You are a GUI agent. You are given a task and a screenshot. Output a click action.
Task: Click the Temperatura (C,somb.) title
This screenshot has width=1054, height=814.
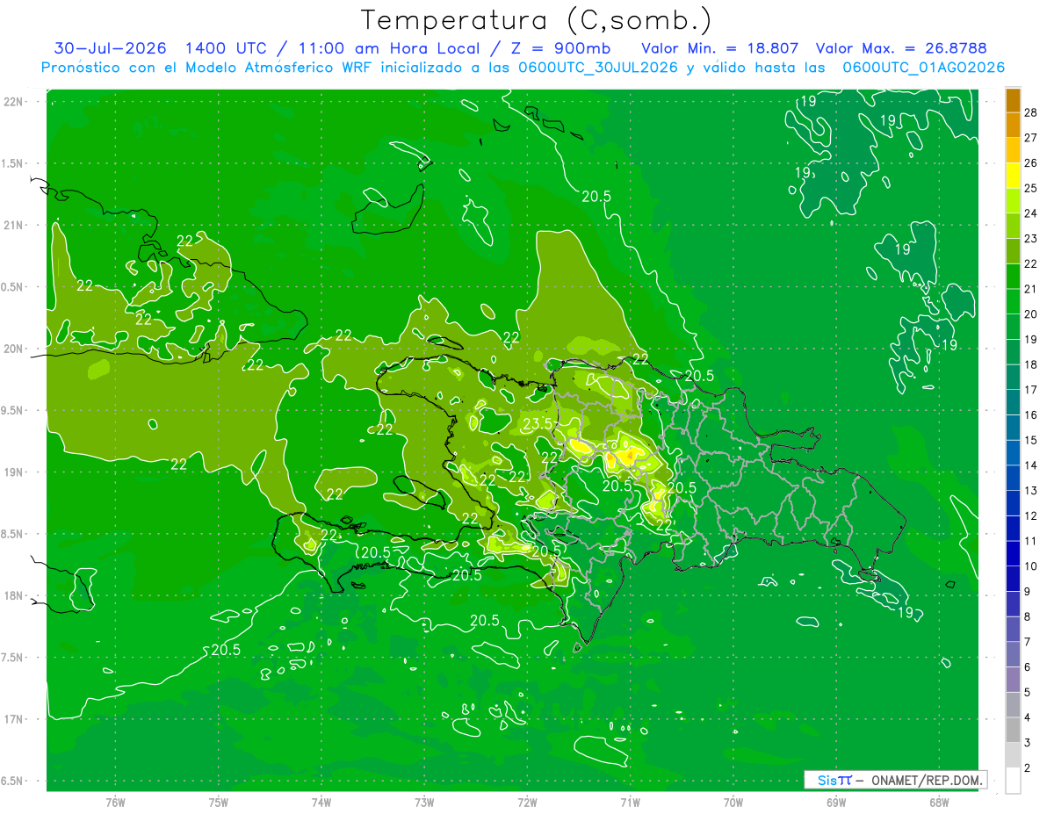point(537,19)
